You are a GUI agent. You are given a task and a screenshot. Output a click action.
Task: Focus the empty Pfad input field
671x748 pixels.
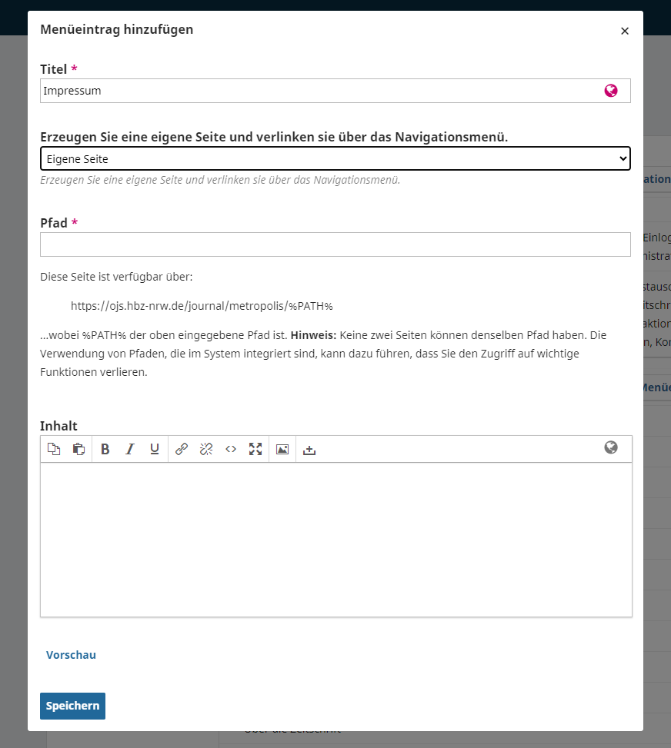coord(335,244)
